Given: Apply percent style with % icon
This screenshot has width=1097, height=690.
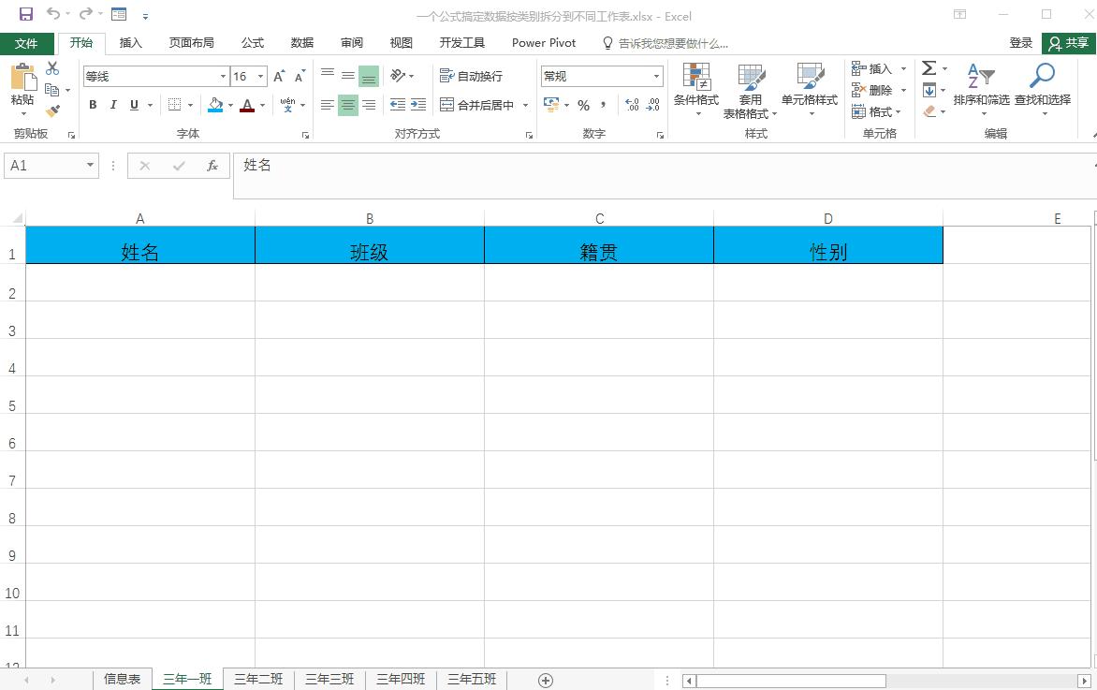Looking at the screenshot, I should pos(583,106).
